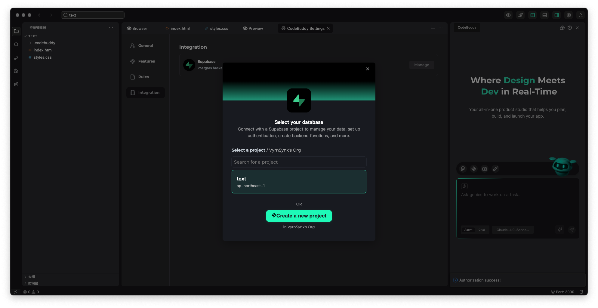Click the errors and warnings status bar indicator

point(31,292)
